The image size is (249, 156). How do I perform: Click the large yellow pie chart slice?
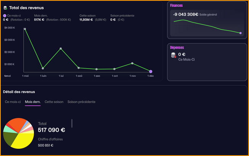24,142
